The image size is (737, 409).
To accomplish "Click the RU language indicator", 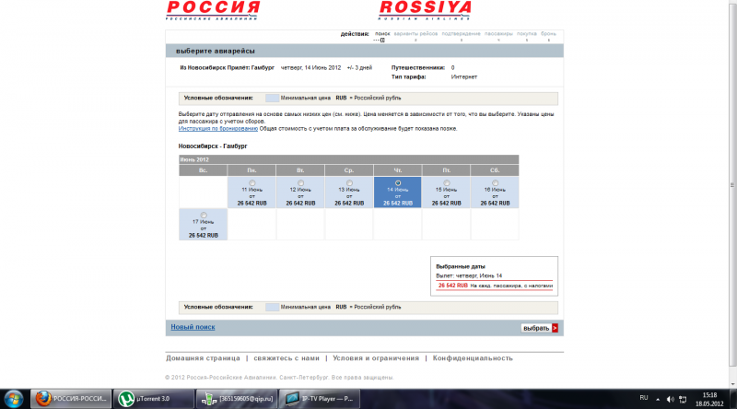I will pos(643,398).
